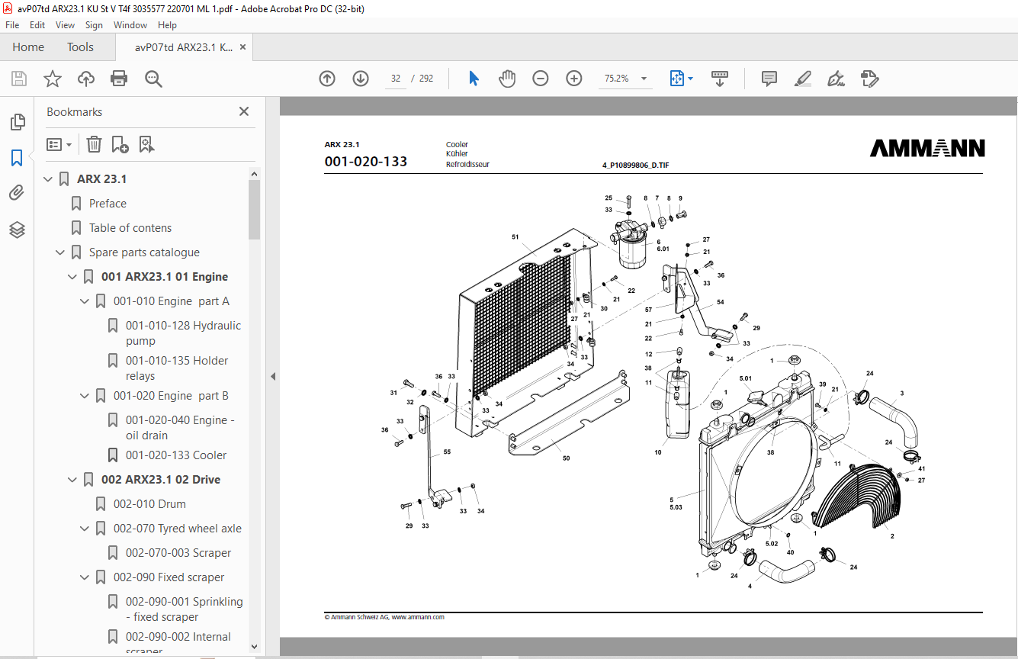The width and height of the screenshot is (1018, 659).
Task: Jump to 001-010-128 Hydraulic pump bookmark
Action: click(183, 333)
